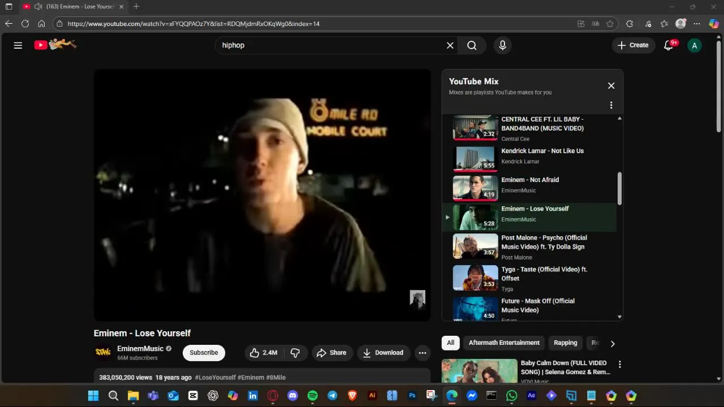This screenshot has width=724, height=407.
Task: Go to YouTube home via logo
Action: point(55,45)
